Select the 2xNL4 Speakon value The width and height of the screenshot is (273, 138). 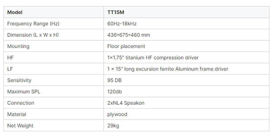coord(126,103)
